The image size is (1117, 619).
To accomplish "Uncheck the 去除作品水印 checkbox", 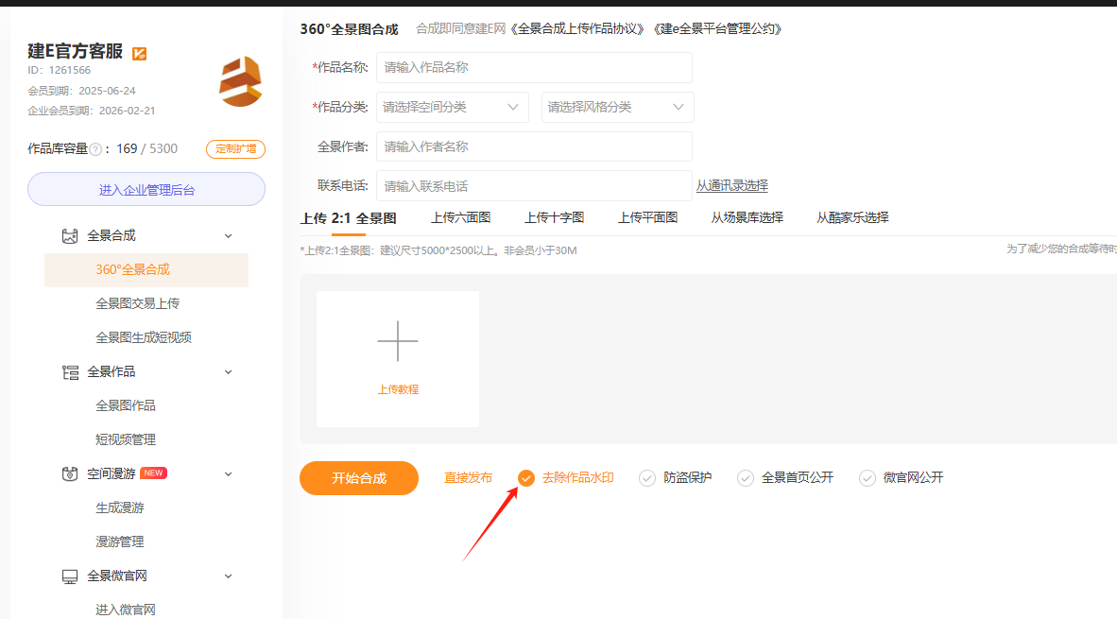I will point(526,478).
